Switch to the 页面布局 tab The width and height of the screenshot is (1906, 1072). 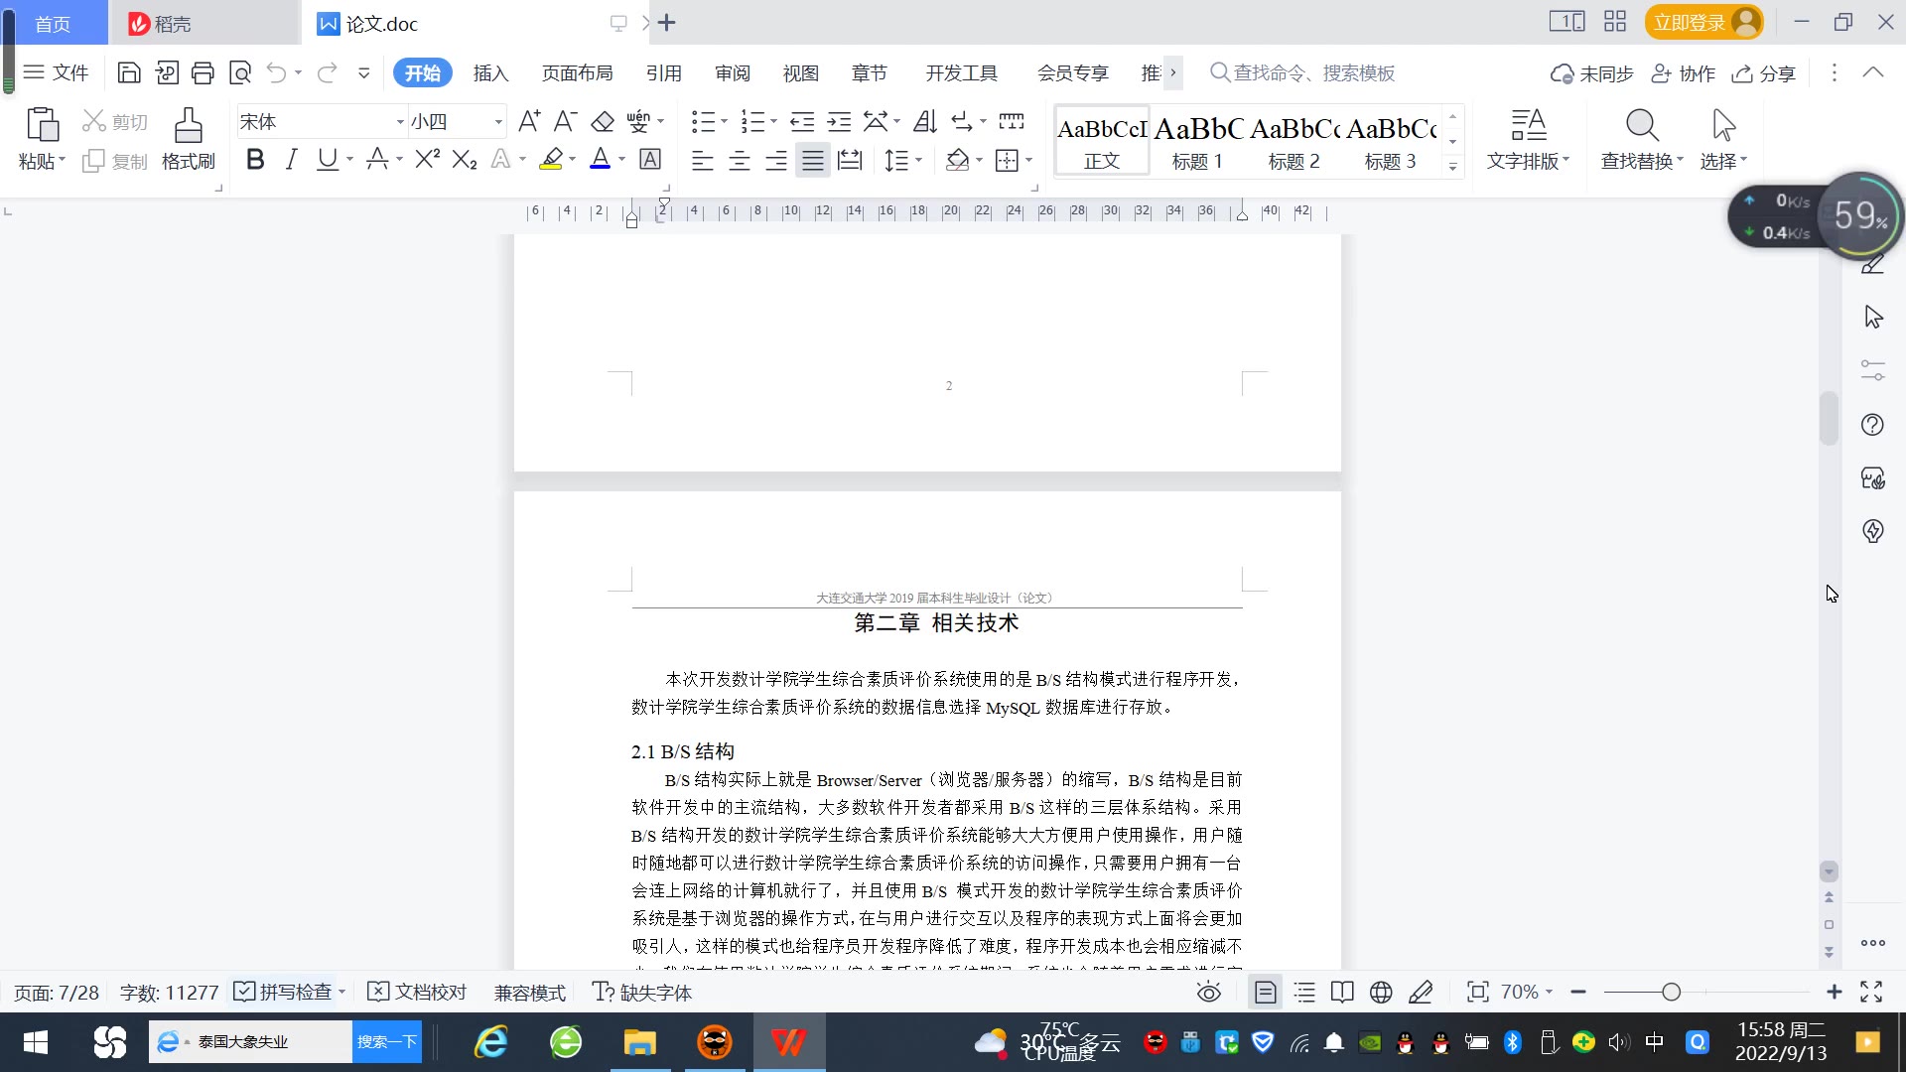click(x=577, y=73)
